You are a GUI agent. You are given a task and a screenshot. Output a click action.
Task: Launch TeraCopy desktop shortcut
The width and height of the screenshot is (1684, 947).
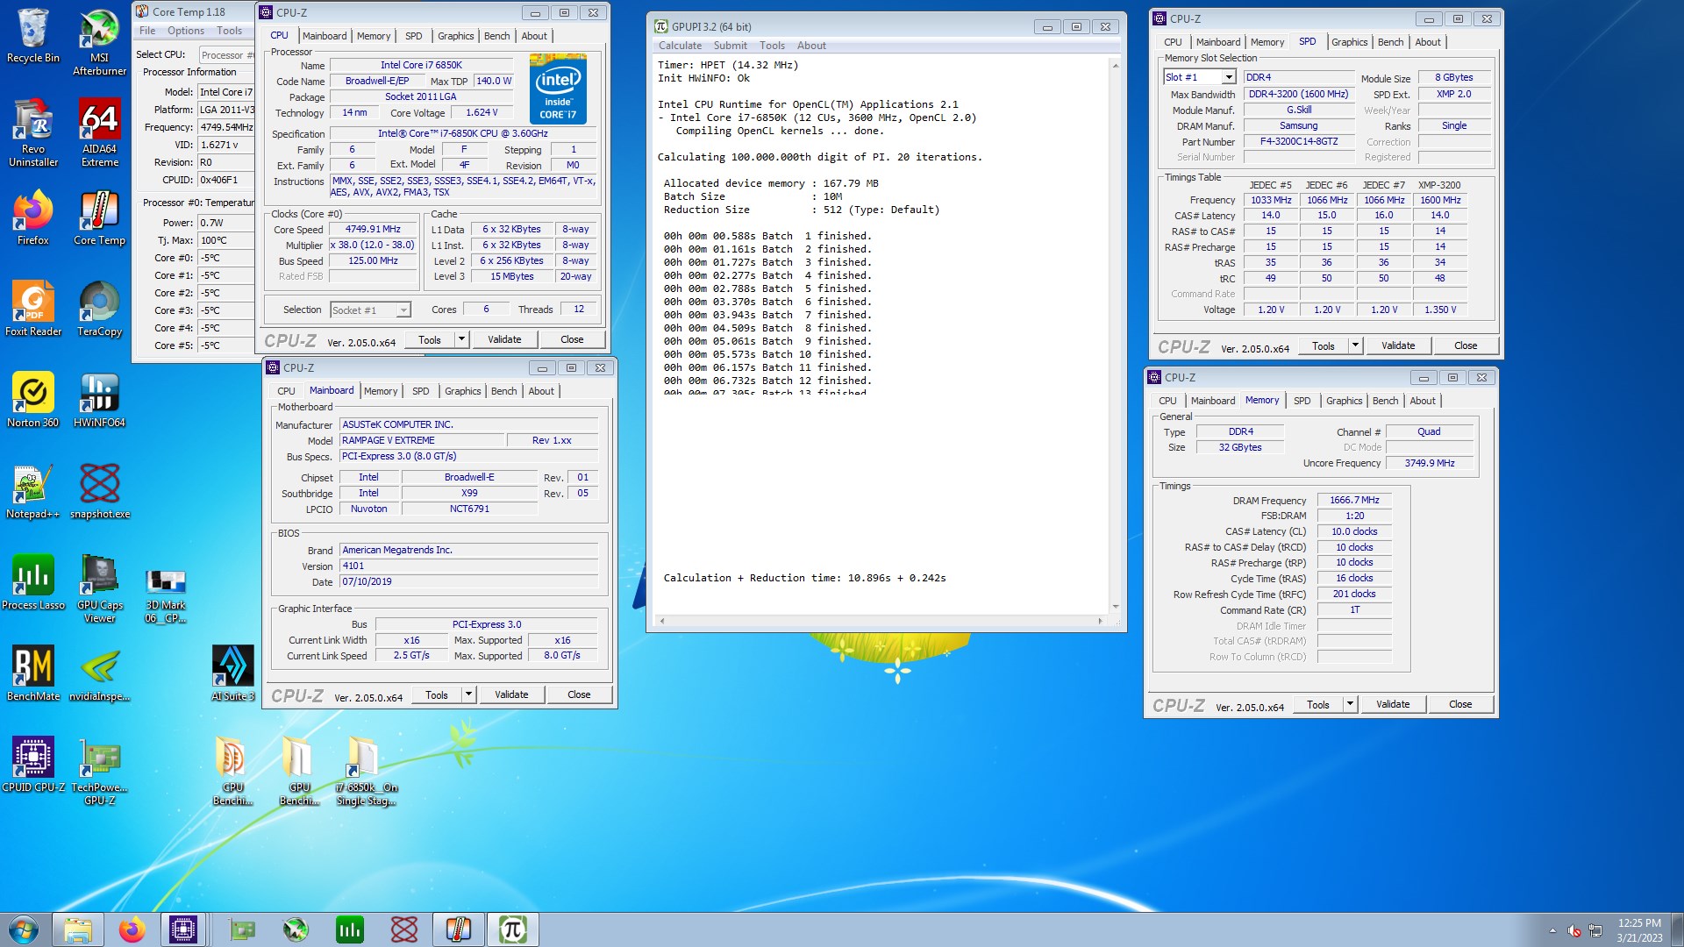(99, 309)
